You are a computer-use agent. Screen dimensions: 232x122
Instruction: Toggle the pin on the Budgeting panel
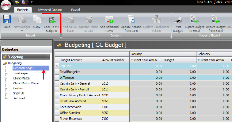coord(49,43)
